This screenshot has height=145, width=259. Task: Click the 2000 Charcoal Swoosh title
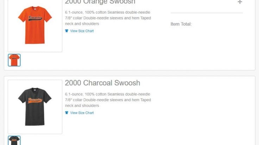click(102, 83)
